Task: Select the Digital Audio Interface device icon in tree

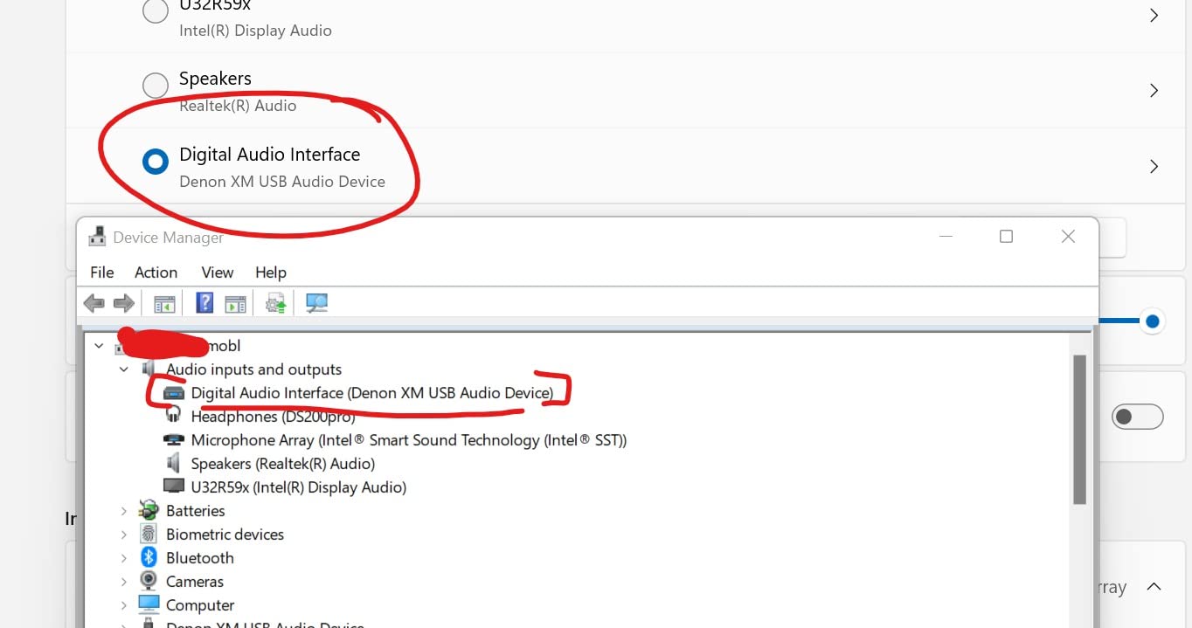Action: pyautogui.click(x=174, y=393)
